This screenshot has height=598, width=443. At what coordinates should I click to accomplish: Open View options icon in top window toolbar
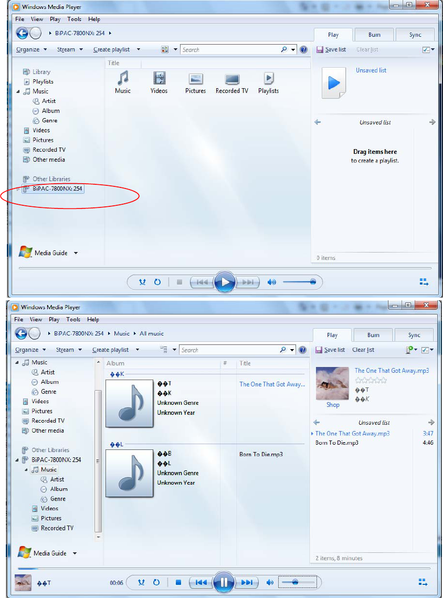pos(165,49)
